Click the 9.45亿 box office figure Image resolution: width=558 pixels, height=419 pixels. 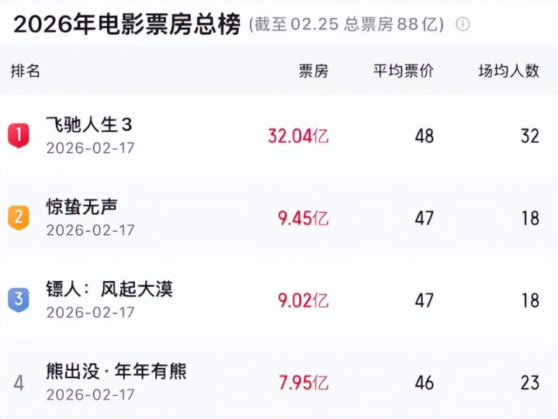click(x=303, y=218)
